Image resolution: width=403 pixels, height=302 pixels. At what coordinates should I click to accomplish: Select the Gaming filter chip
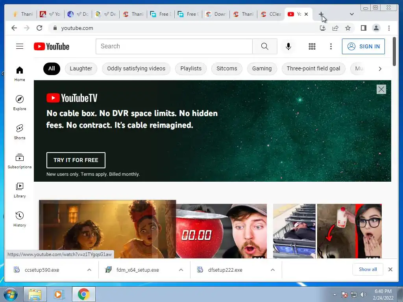(x=262, y=68)
